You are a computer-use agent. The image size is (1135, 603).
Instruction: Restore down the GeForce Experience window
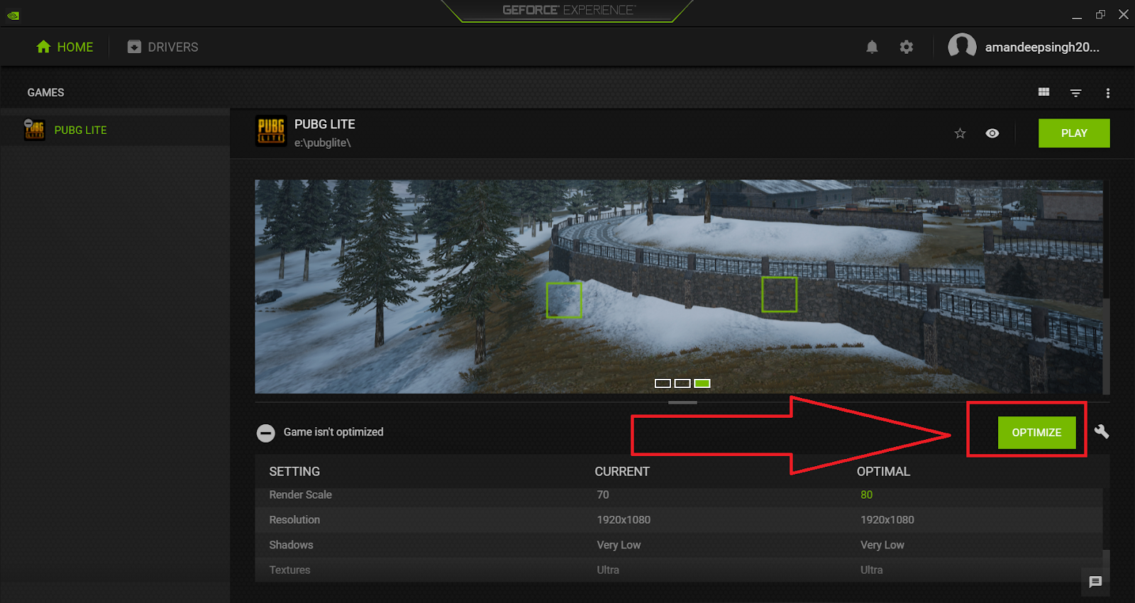pos(1100,14)
